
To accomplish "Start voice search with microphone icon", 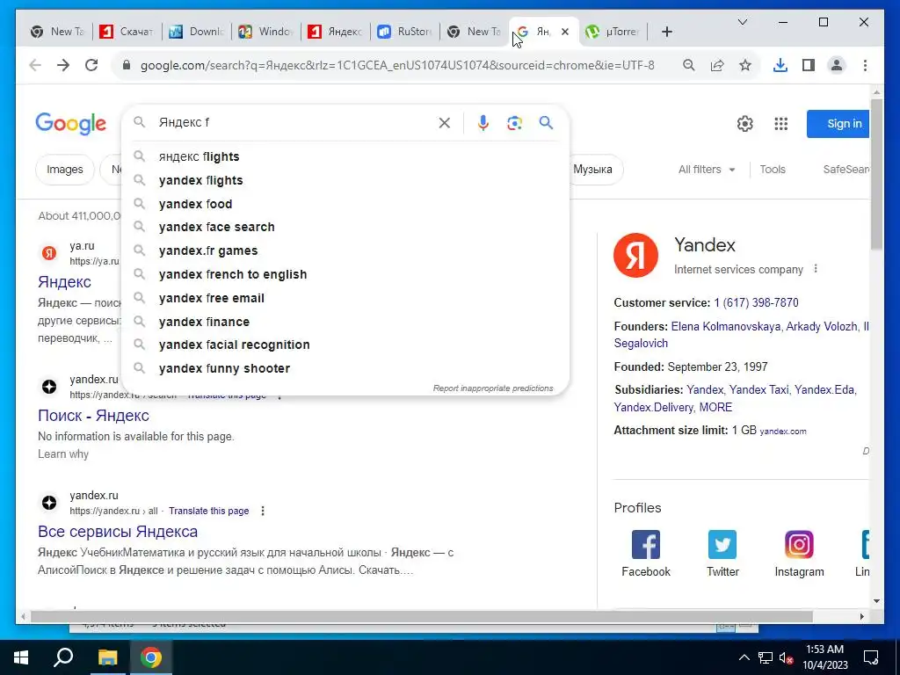I will [x=483, y=123].
